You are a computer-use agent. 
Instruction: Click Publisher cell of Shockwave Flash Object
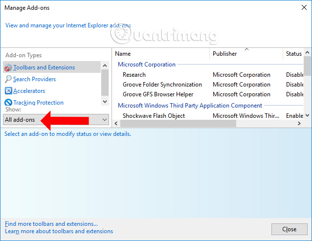pyautogui.click(x=246, y=116)
